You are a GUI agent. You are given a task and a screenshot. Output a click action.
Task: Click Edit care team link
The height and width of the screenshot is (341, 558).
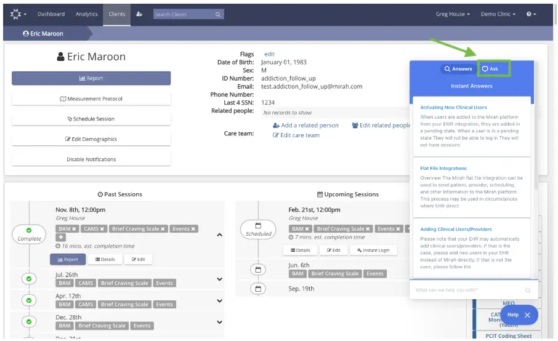point(296,135)
